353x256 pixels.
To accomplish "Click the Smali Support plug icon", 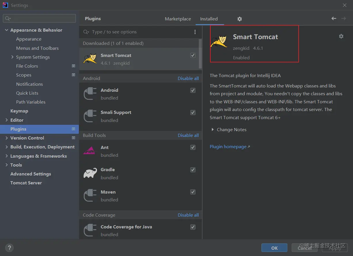I will point(90,116).
